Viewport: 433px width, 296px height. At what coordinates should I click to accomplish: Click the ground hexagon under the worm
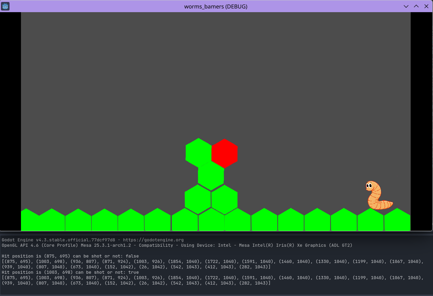[370, 220]
